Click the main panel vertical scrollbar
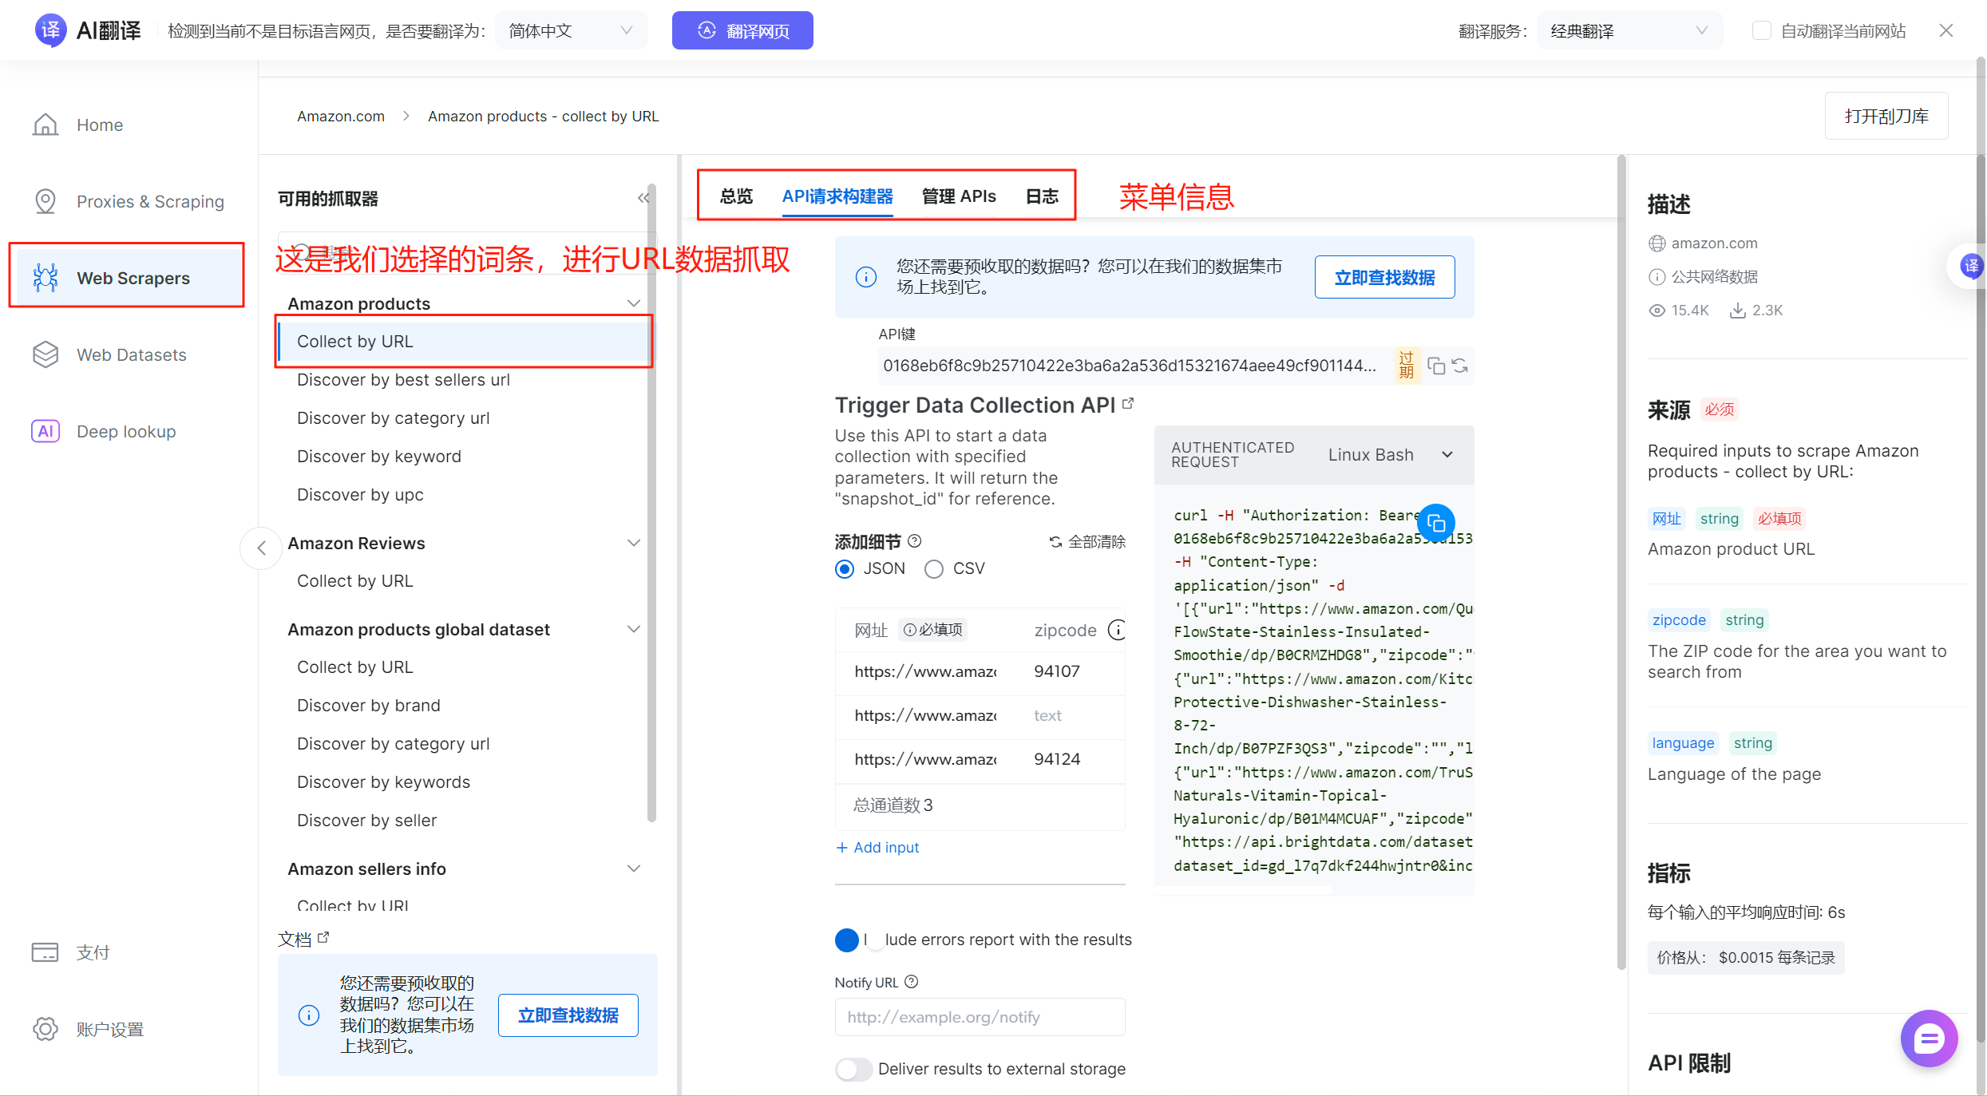 (1621, 563)
